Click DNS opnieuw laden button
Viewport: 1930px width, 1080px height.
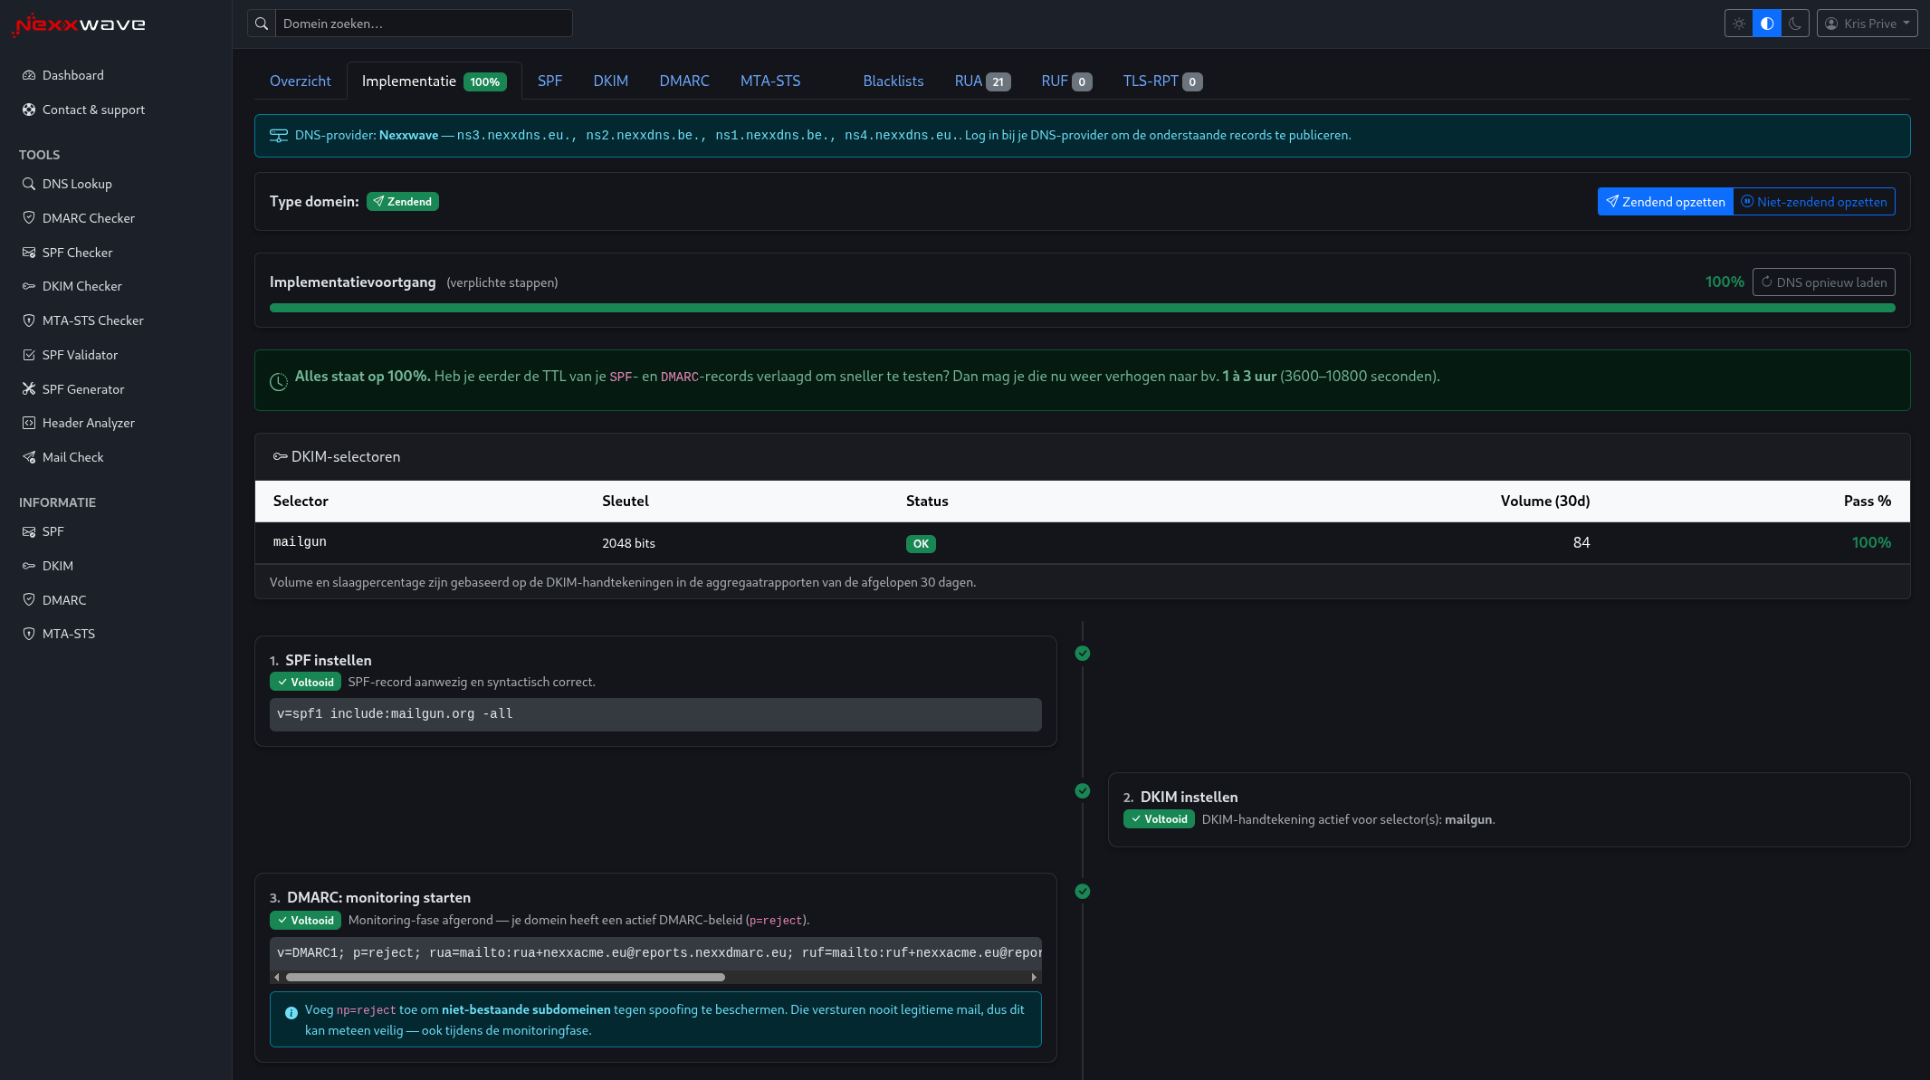pos(1823,282)
